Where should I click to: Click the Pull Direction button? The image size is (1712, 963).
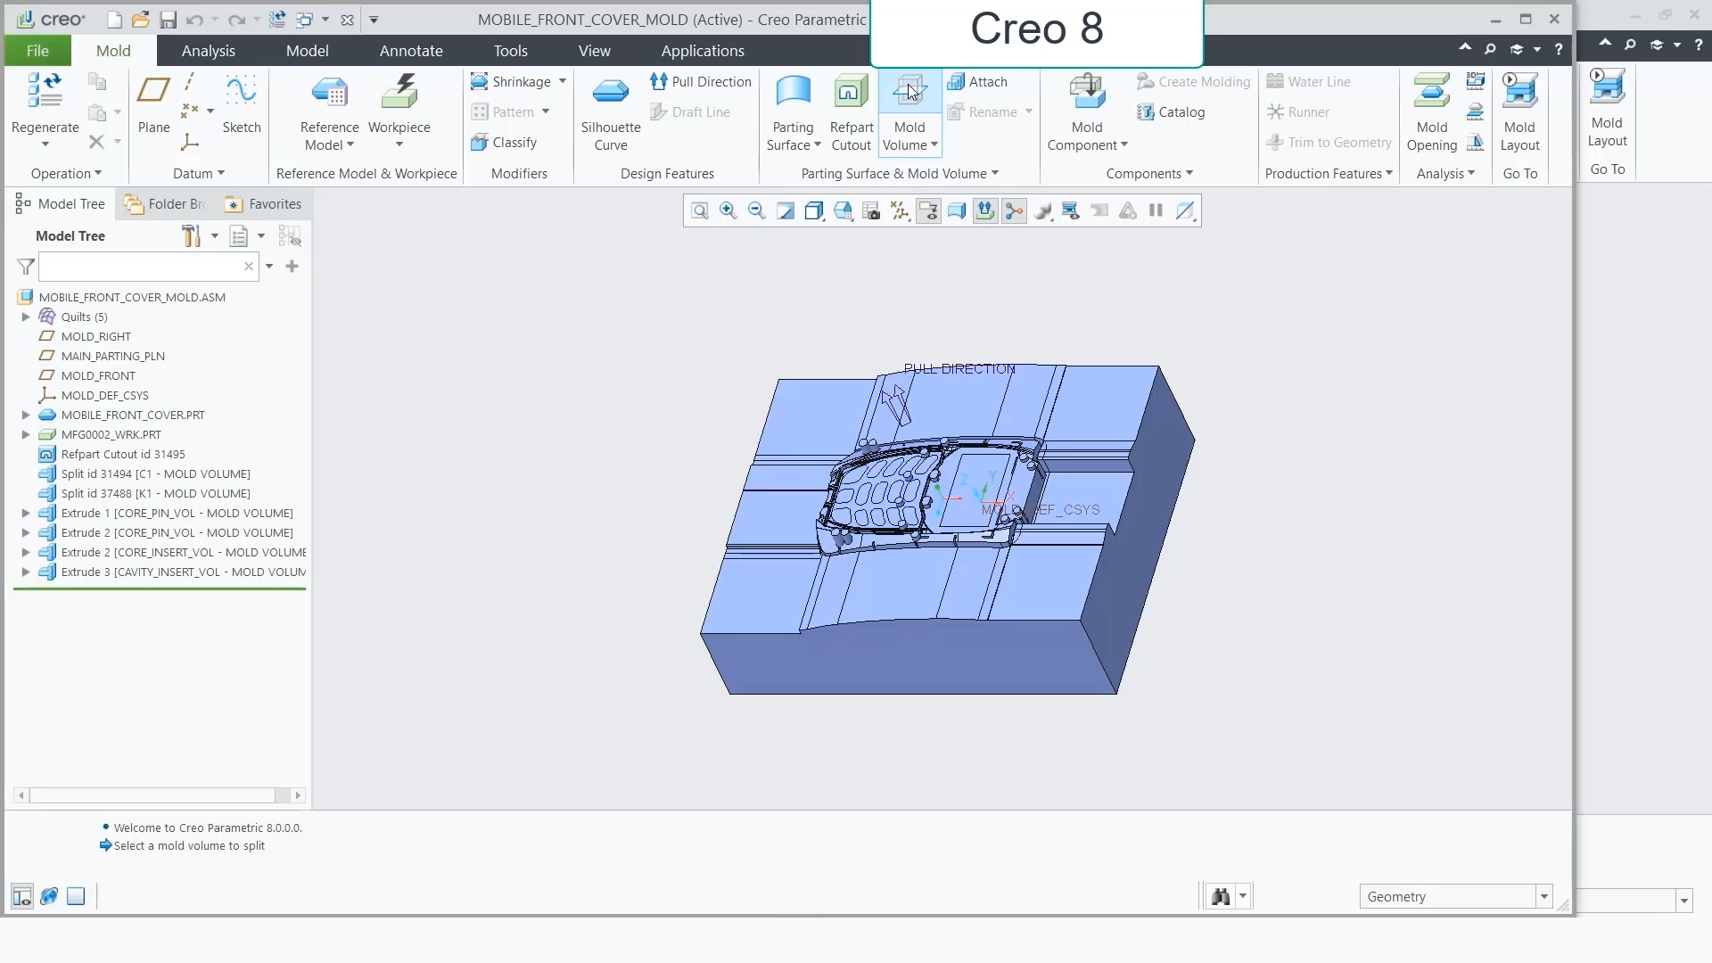[x=701, y=81]
